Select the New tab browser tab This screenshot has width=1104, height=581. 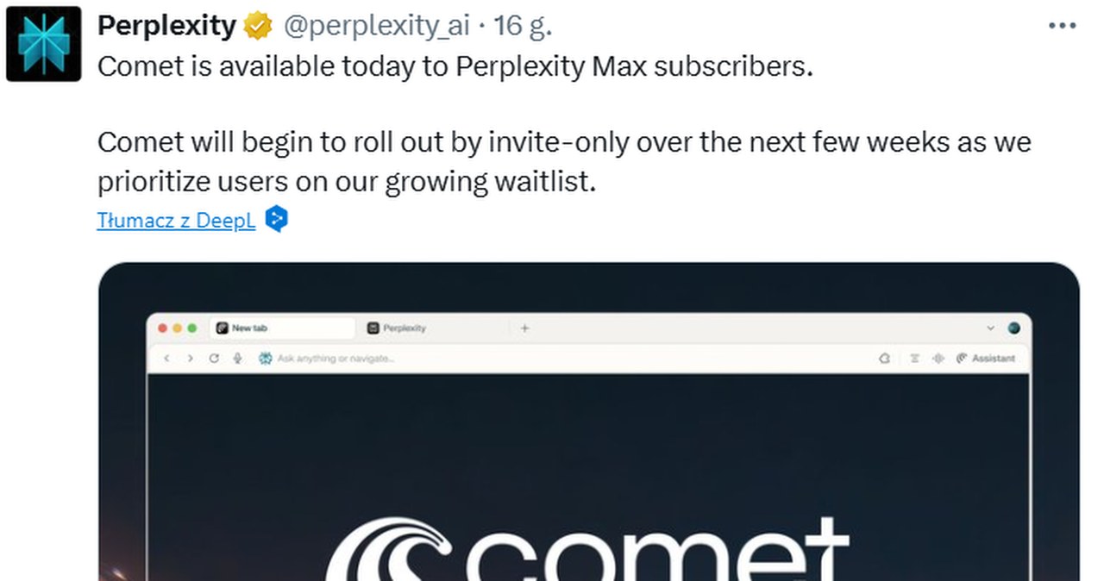click(283, 328)
